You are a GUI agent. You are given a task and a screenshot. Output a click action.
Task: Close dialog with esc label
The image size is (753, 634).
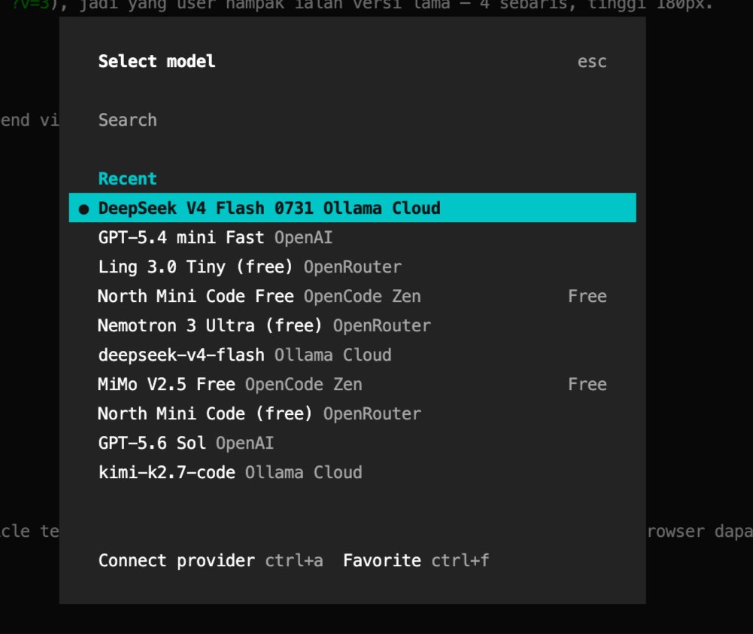(x=592, y=62)
